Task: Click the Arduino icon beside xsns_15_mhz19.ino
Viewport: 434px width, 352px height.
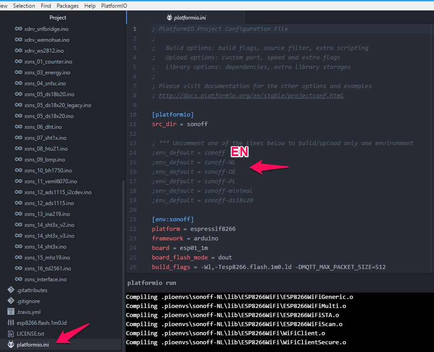Action: click(19, 257)
